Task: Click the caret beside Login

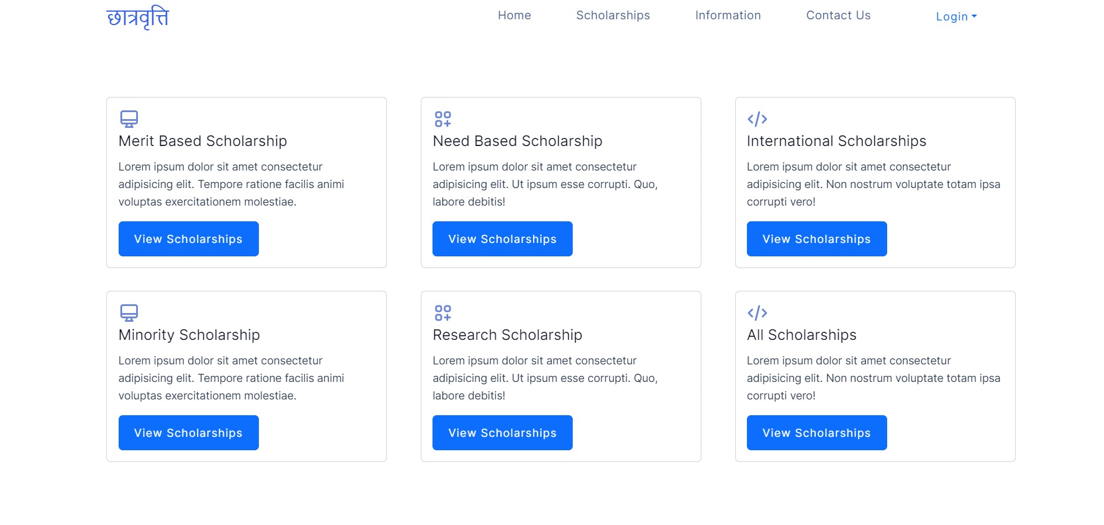Action: (x=974, y=16)
